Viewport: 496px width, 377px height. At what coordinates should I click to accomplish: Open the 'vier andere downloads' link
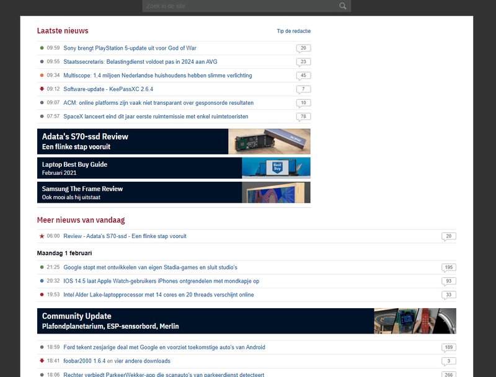click(x=143, y=361)
